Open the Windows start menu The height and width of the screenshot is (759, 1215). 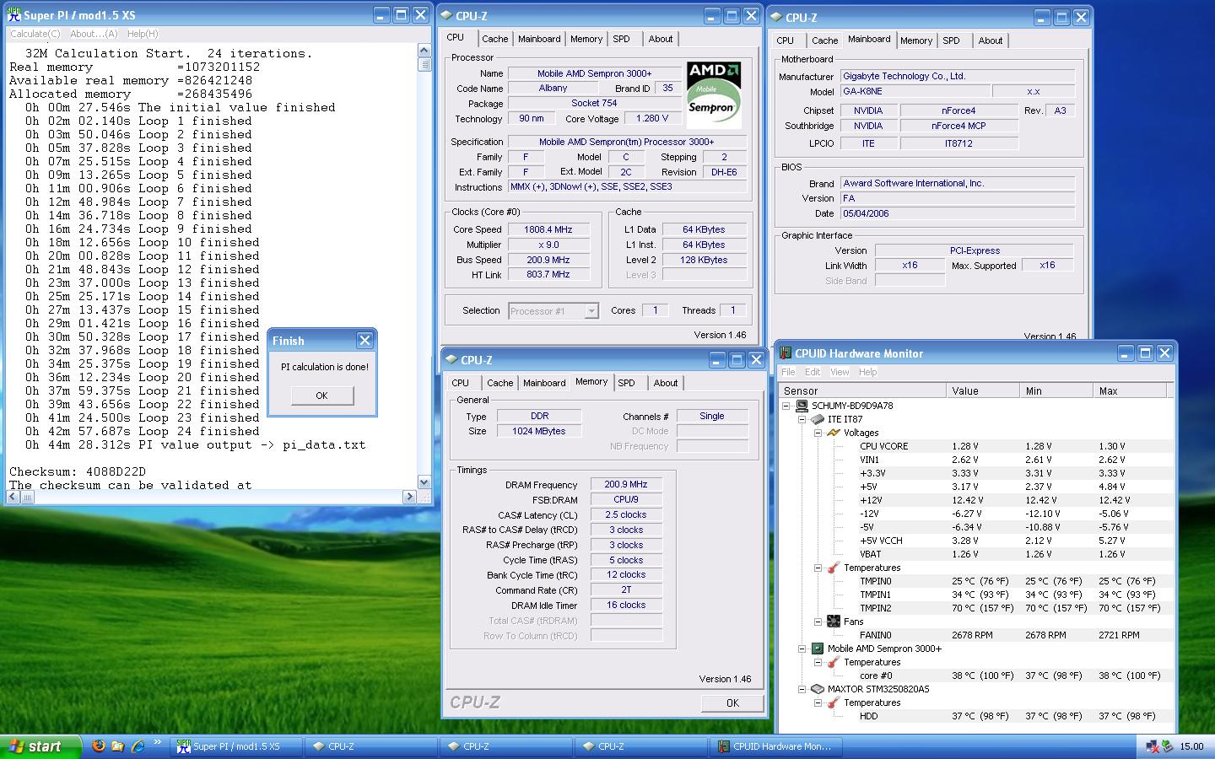(x=41, y=746)
